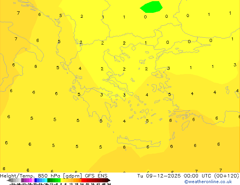Click the gray arrow at the legend's left end
This screenshot has width=240, height=185.
tap(9, 180)
